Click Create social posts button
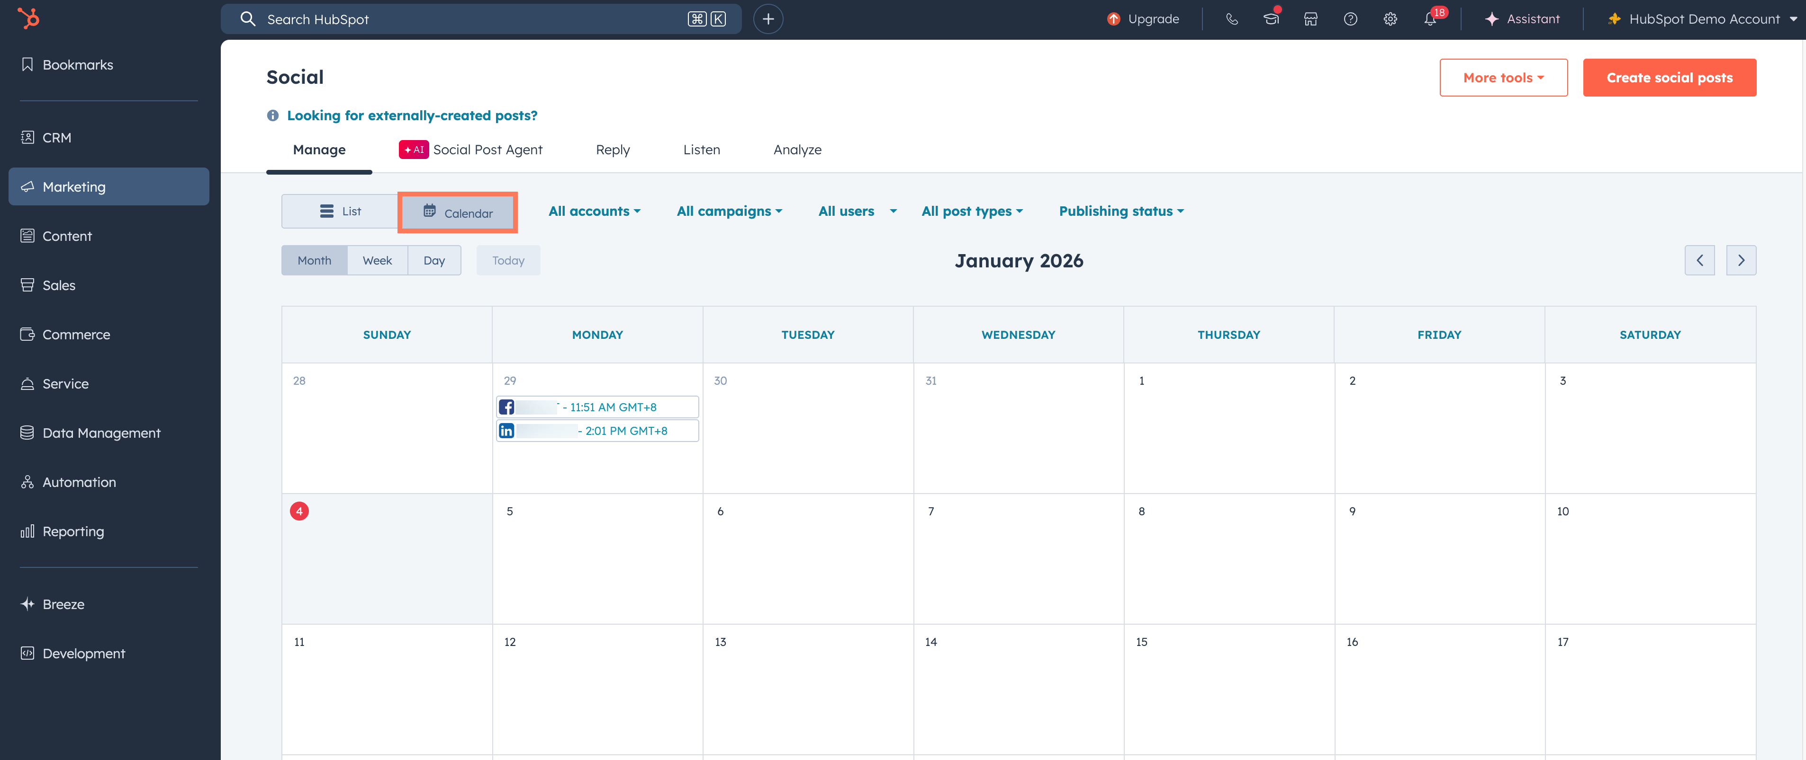Screen dimensions: 1806x760 (x=1669, y=78)
